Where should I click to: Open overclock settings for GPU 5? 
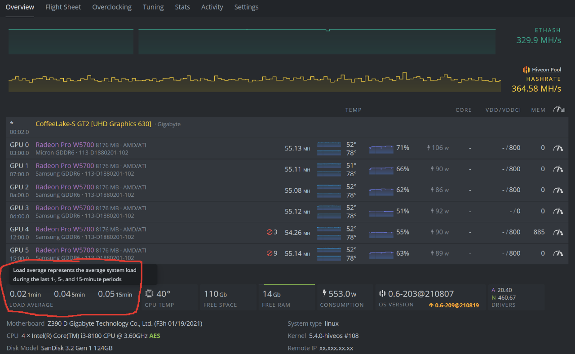[558, 253]
